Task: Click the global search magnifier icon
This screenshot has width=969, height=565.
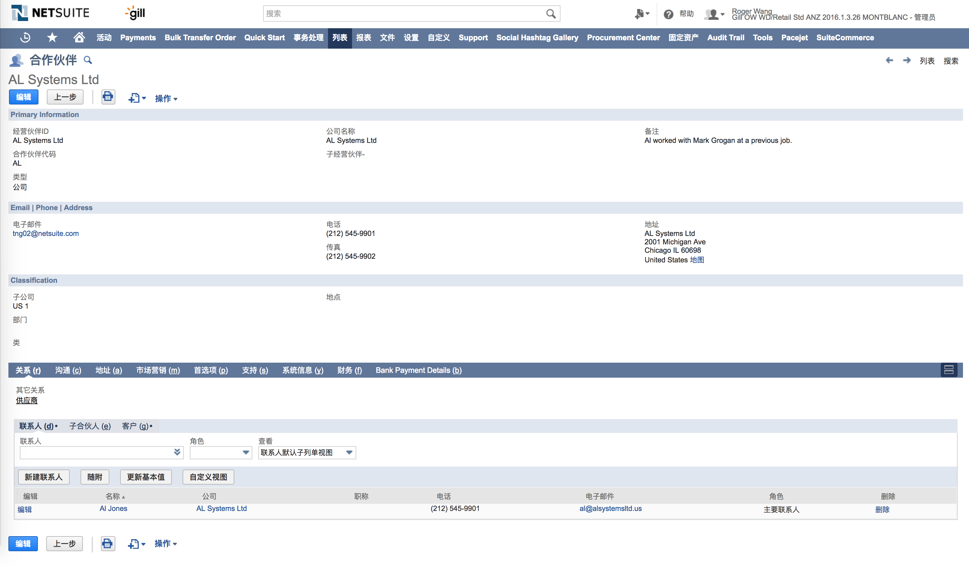Action: coord(550,14)
